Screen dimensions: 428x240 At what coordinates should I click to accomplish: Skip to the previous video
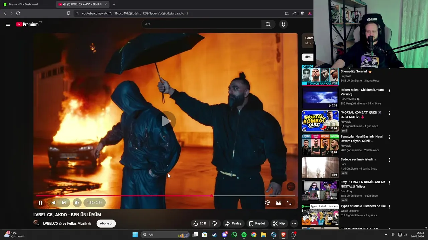pyautogui.click(x=53, y=203)
